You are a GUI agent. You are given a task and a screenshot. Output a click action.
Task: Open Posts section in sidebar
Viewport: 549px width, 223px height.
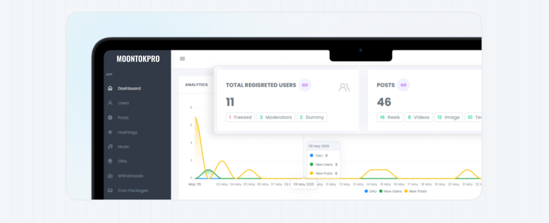[123, 117]
